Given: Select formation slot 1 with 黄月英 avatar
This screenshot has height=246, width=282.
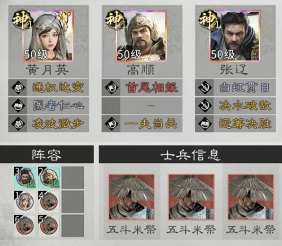Looking at the screenshot, I should [25, 202].
